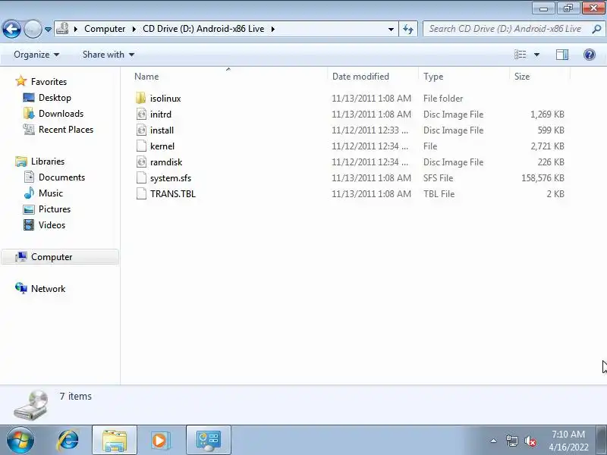Open the Windows Start menu
Viewport: 607px width, 455px height.
20,441
